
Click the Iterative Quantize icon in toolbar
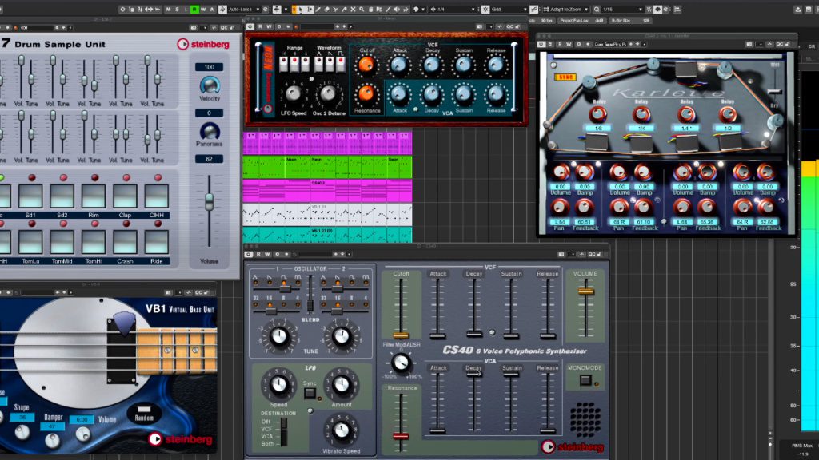649,10
